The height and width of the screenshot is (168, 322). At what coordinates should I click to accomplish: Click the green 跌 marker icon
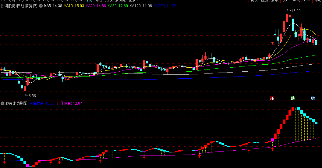pyautogui.click(x=293, y=98)
